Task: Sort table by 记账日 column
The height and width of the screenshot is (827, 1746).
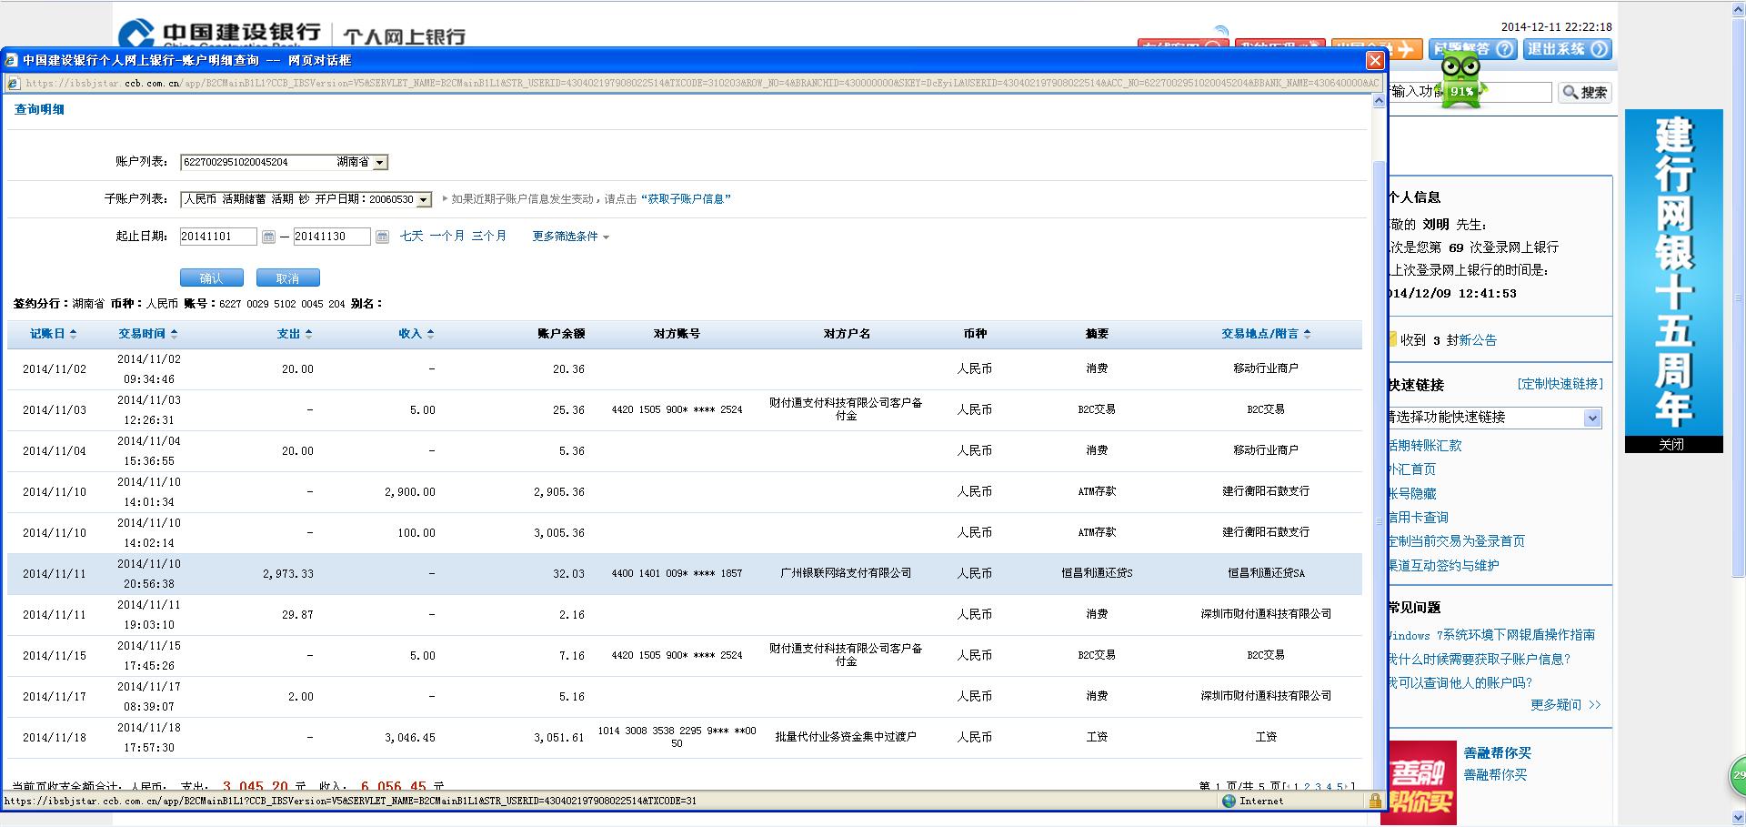Action: tap(53, 334)
